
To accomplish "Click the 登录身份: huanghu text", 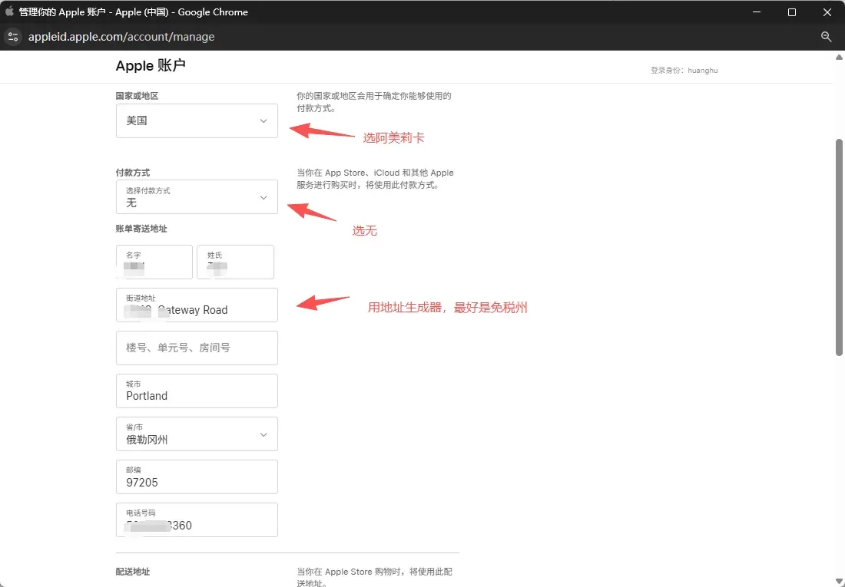I will pyautogui.click(x=684, y=71).
